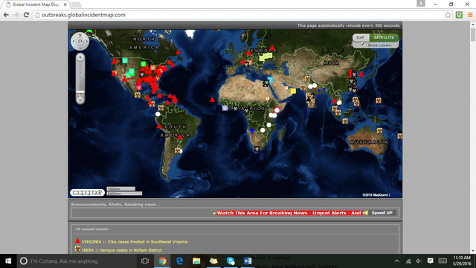This screenshot has width=476, height=268.
Task: Select the Global Incident Map tab
Action: coord(36,4)
